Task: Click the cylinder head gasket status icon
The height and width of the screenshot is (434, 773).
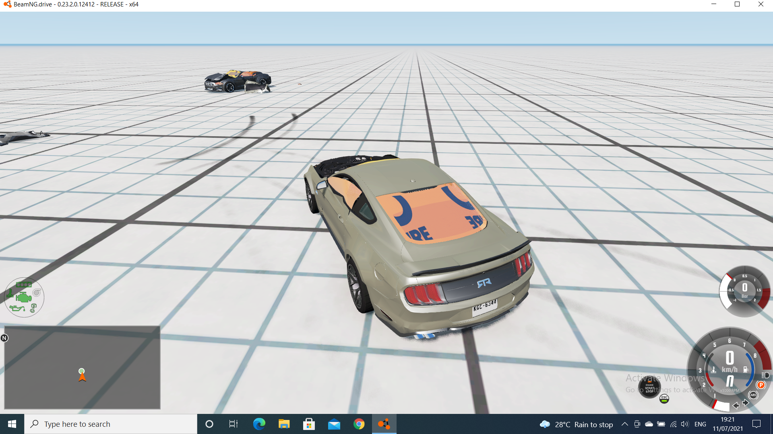Action: point(24,285)
